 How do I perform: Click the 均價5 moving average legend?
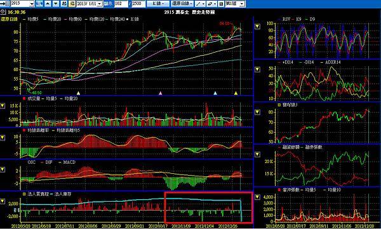coord(33,19)
